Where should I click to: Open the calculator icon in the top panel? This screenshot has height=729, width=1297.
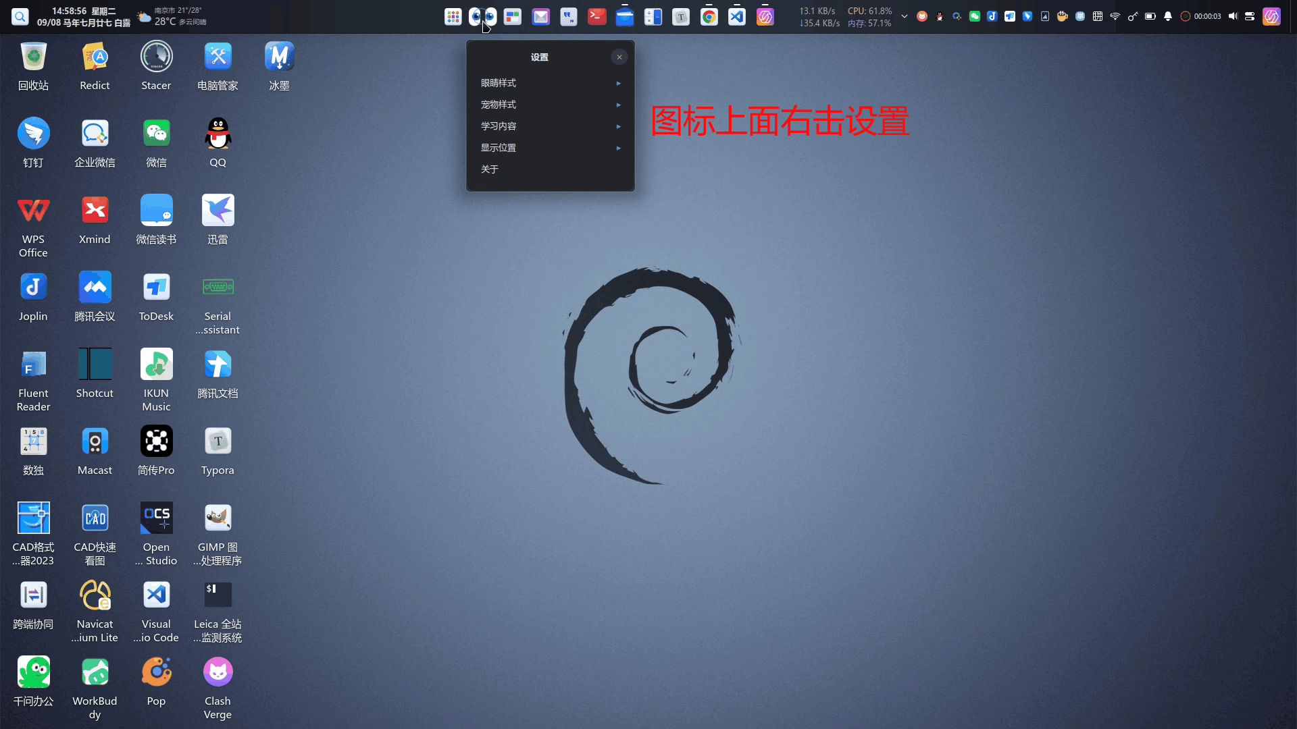(653, 17)
